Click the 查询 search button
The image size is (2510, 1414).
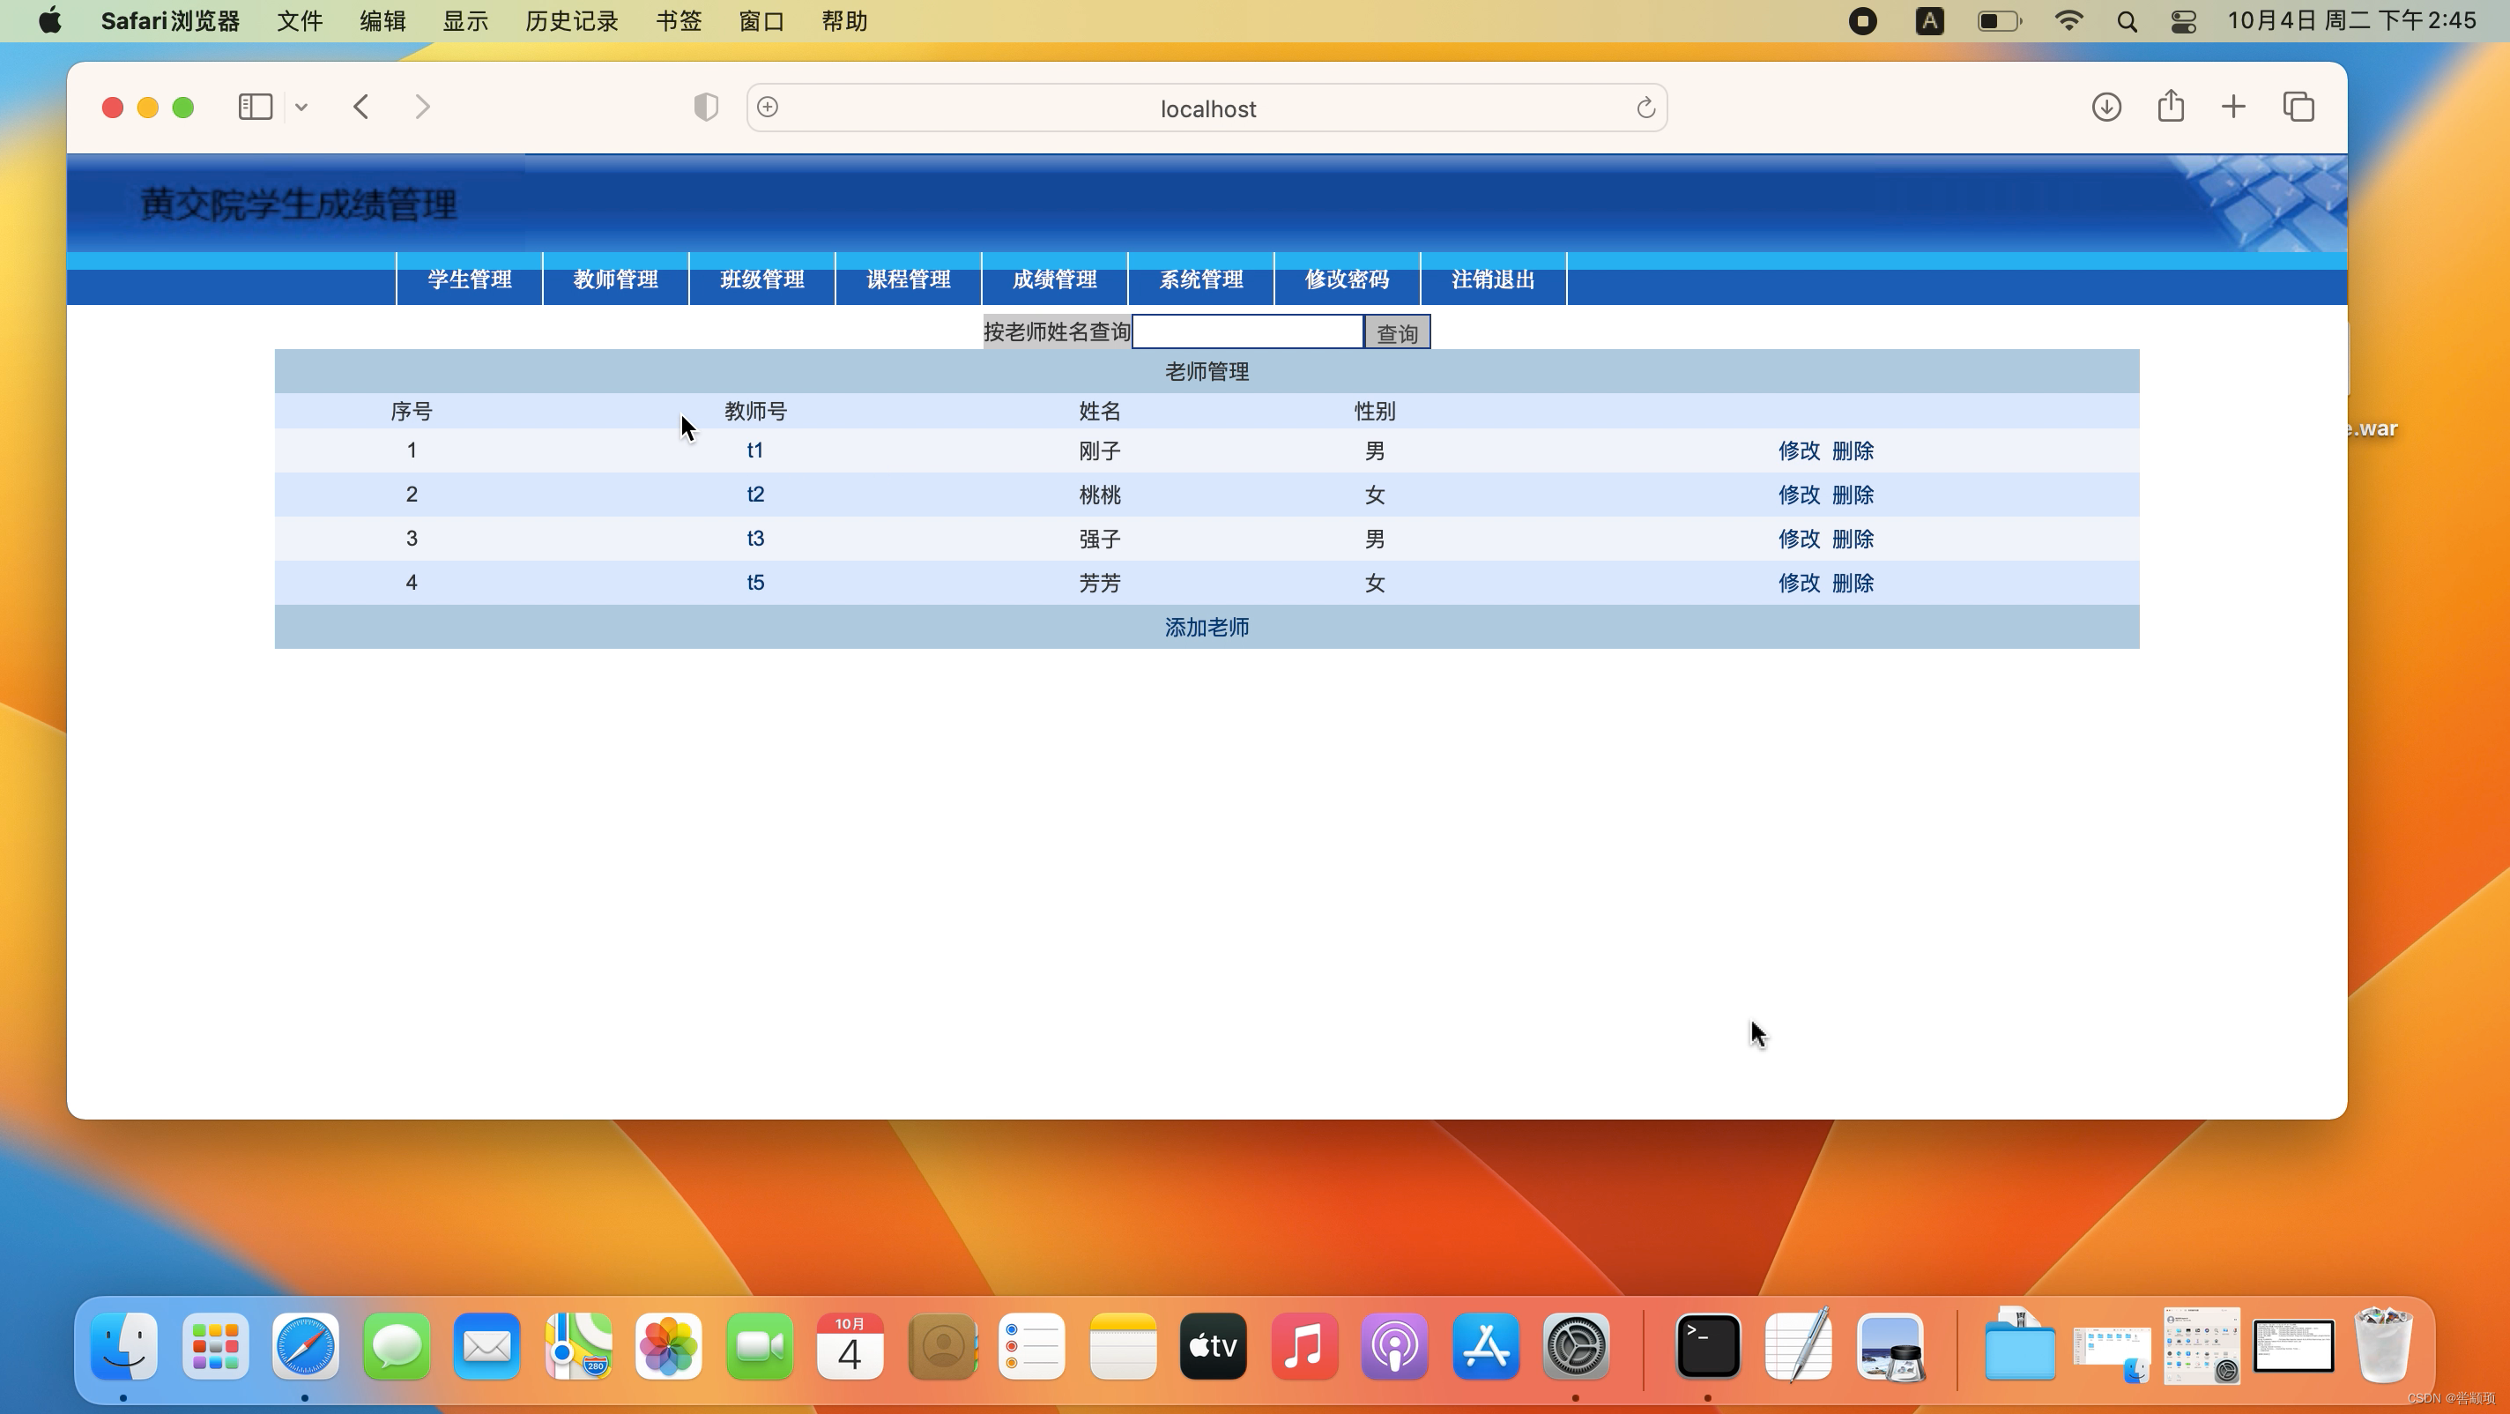tap(1397, 333)
